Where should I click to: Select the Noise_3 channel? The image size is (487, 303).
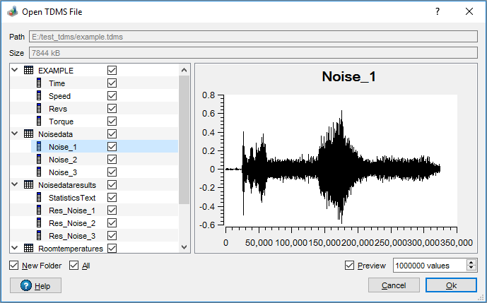pyautogui.click(x=63, y=172)
